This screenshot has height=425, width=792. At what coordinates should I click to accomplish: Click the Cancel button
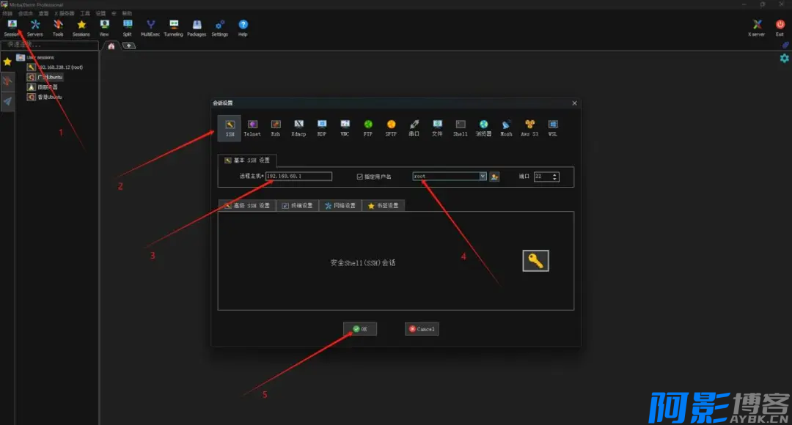click(x=422, y=329)
